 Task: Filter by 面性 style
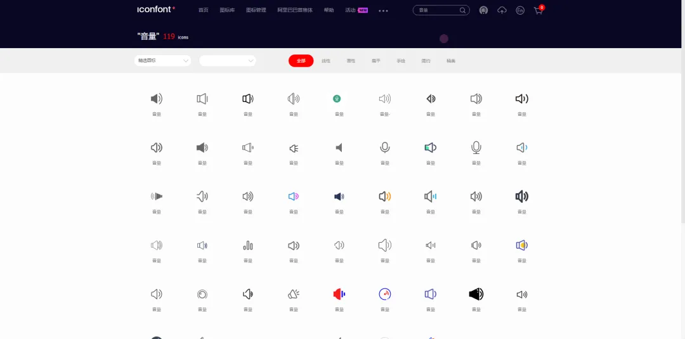(x=351, y=61)
